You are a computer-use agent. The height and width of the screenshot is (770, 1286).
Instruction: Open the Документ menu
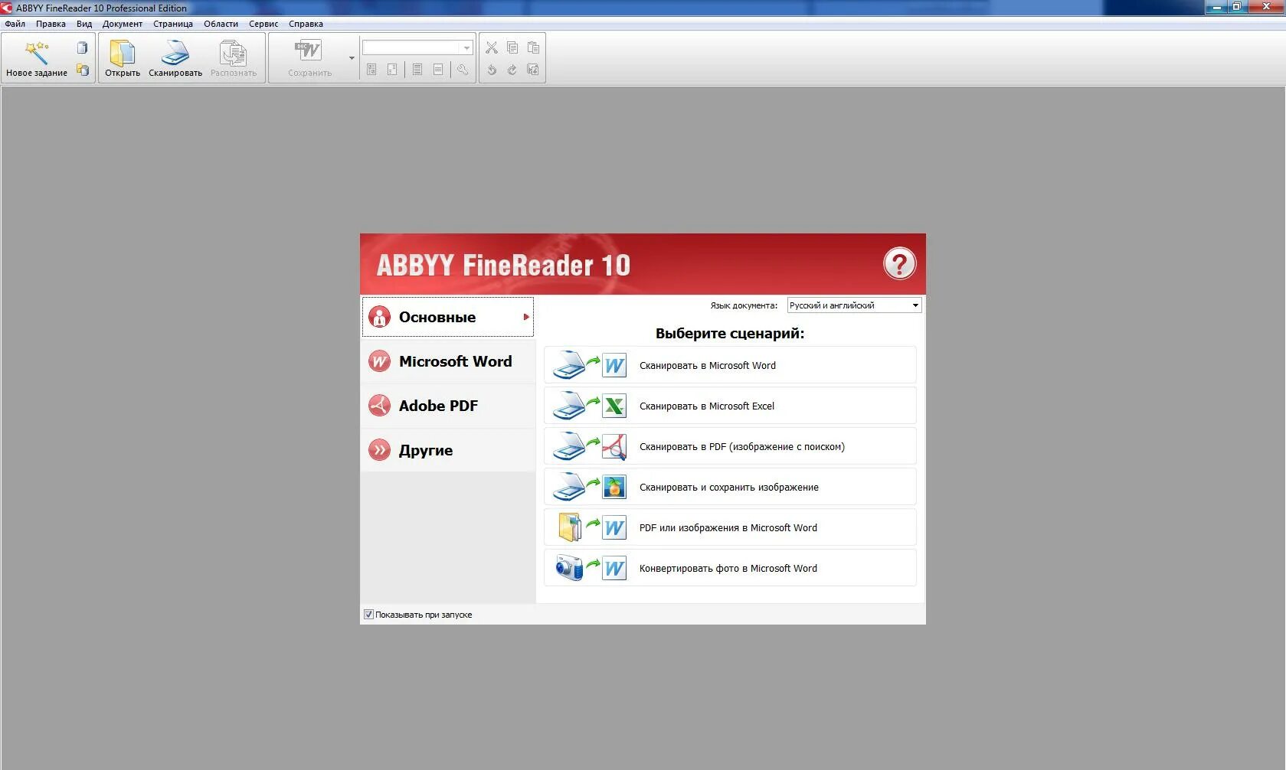[x=123, y=24]
